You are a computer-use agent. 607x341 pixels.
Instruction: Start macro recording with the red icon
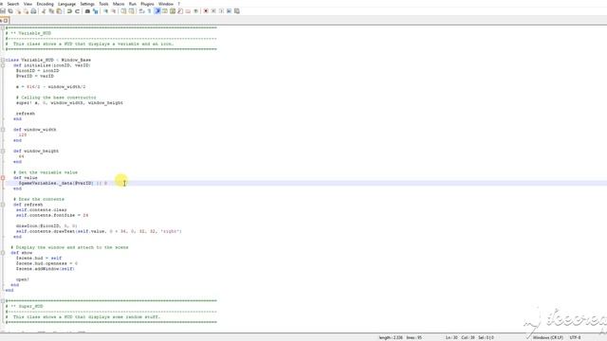tap(206, 11)
